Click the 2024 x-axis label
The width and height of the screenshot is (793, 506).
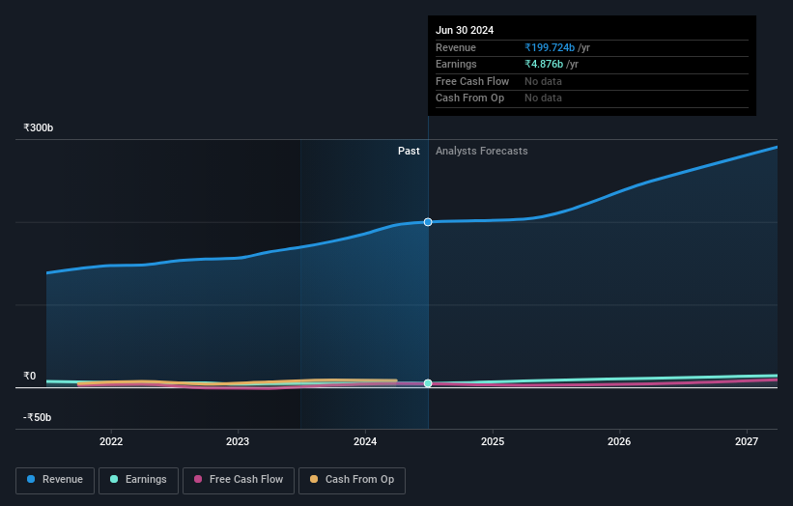(365, 441)
